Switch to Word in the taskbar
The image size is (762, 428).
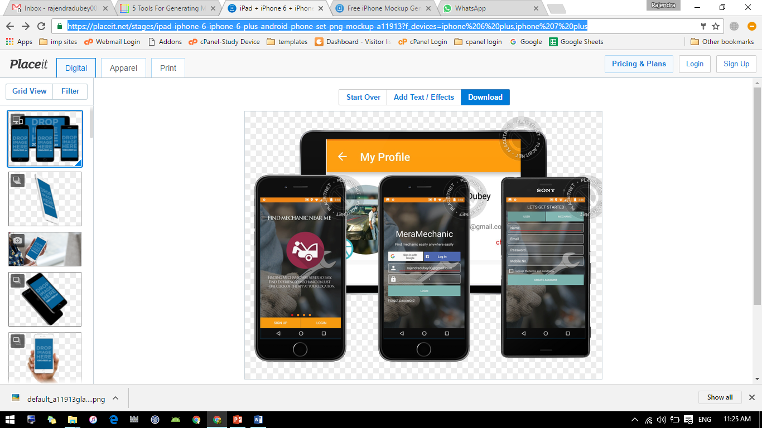point(258,419)
